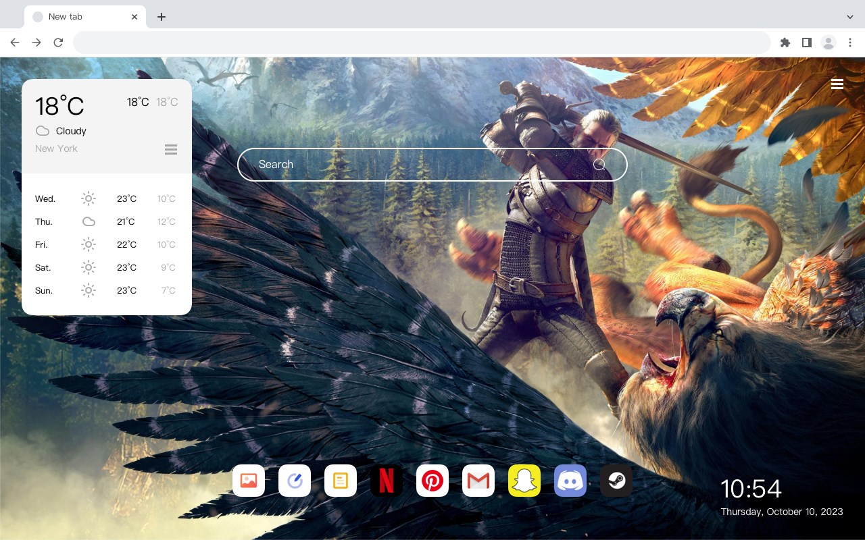Click Sunday's sunny forecast icon
This screenshot has height=540, width=865.
89,290
